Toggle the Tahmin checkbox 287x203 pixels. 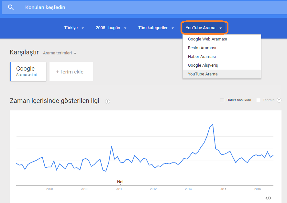[x=258, y=100]
